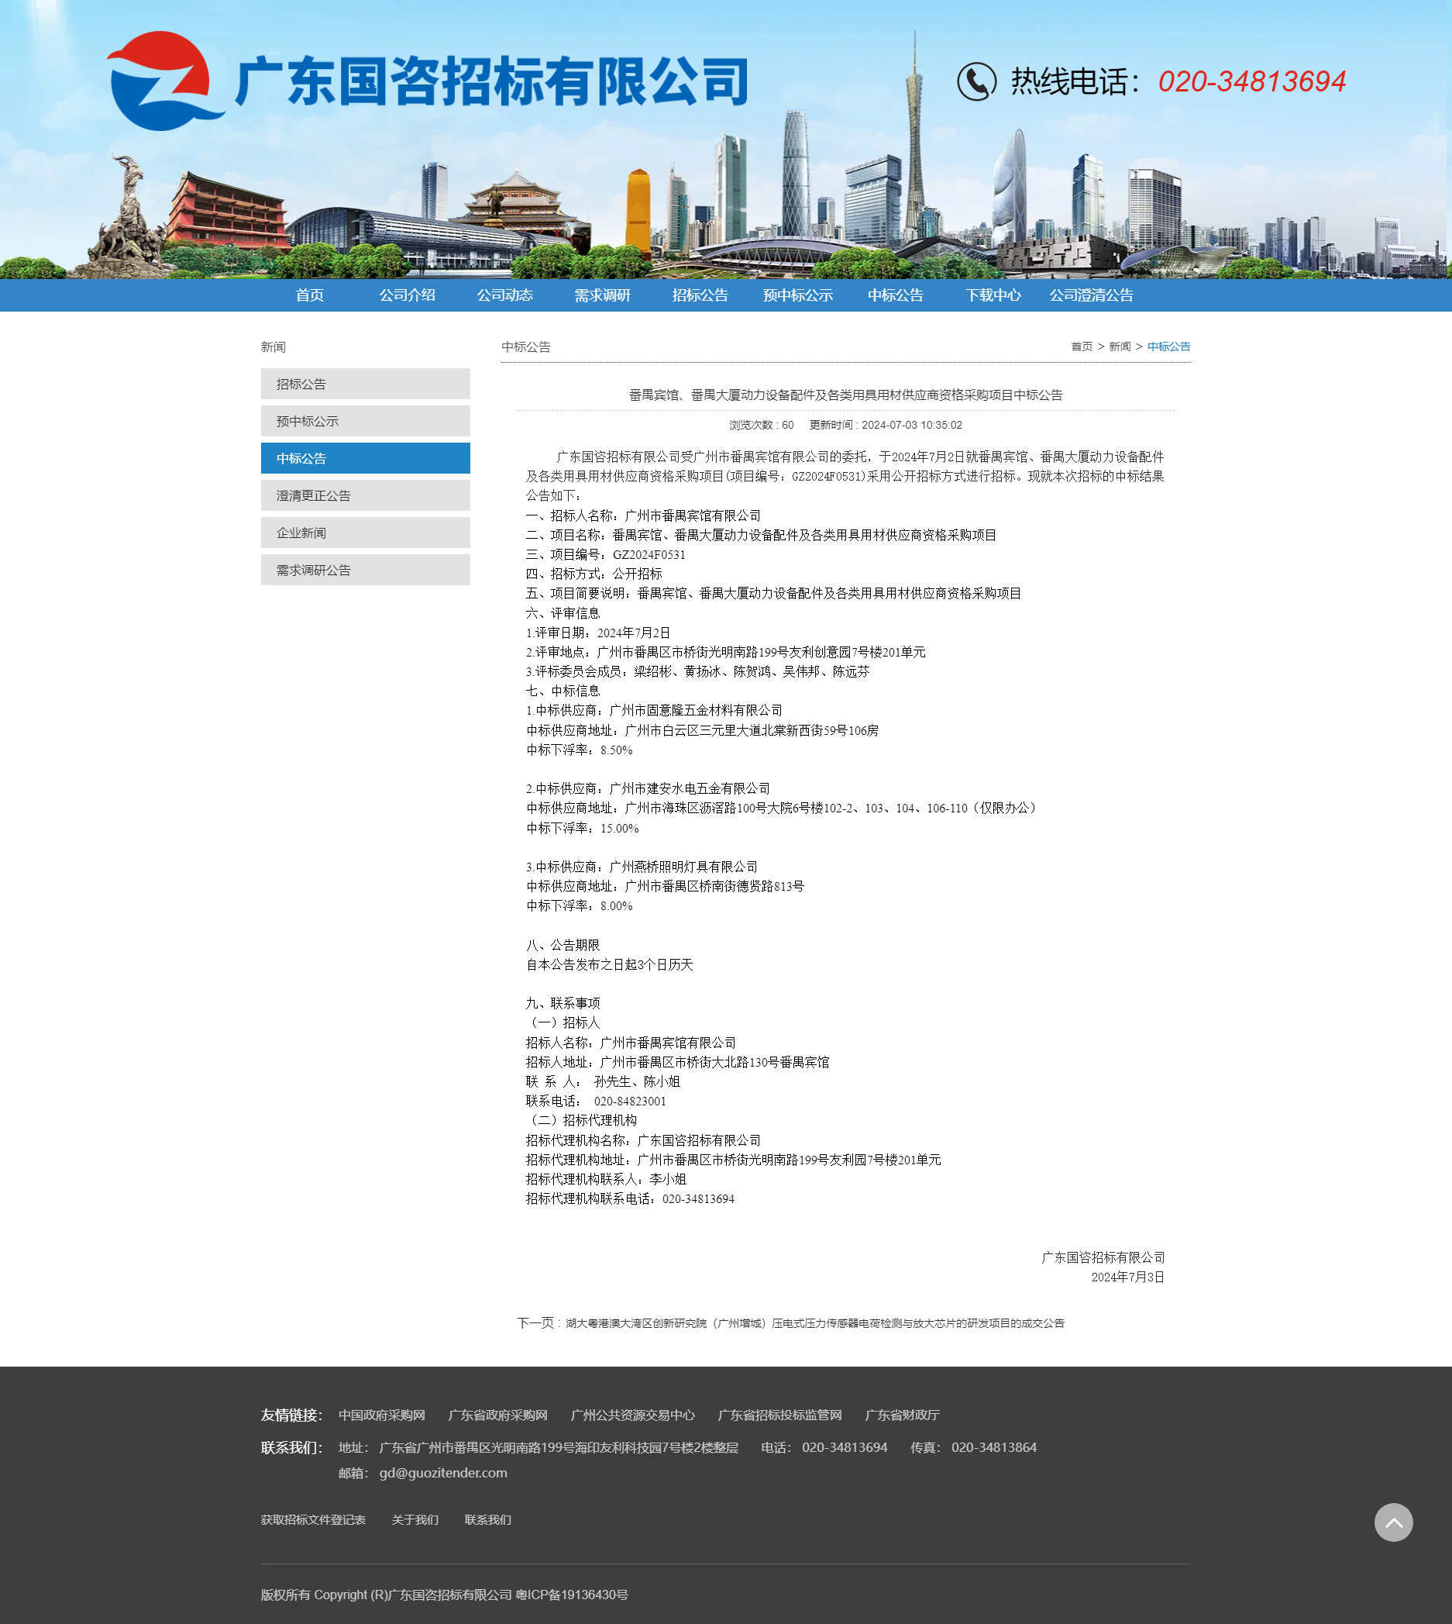Click the back-to-top arrow button

(1393, 1522)
